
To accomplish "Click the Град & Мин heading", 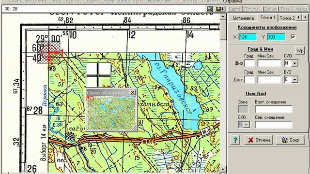I will pyautogui.click(x=261, y=49).
